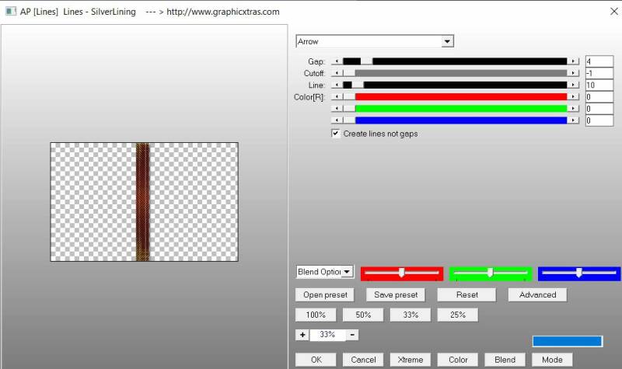Click the red blend slider
This screenshot has height=369, width=622.
click(x=401, y=273)
